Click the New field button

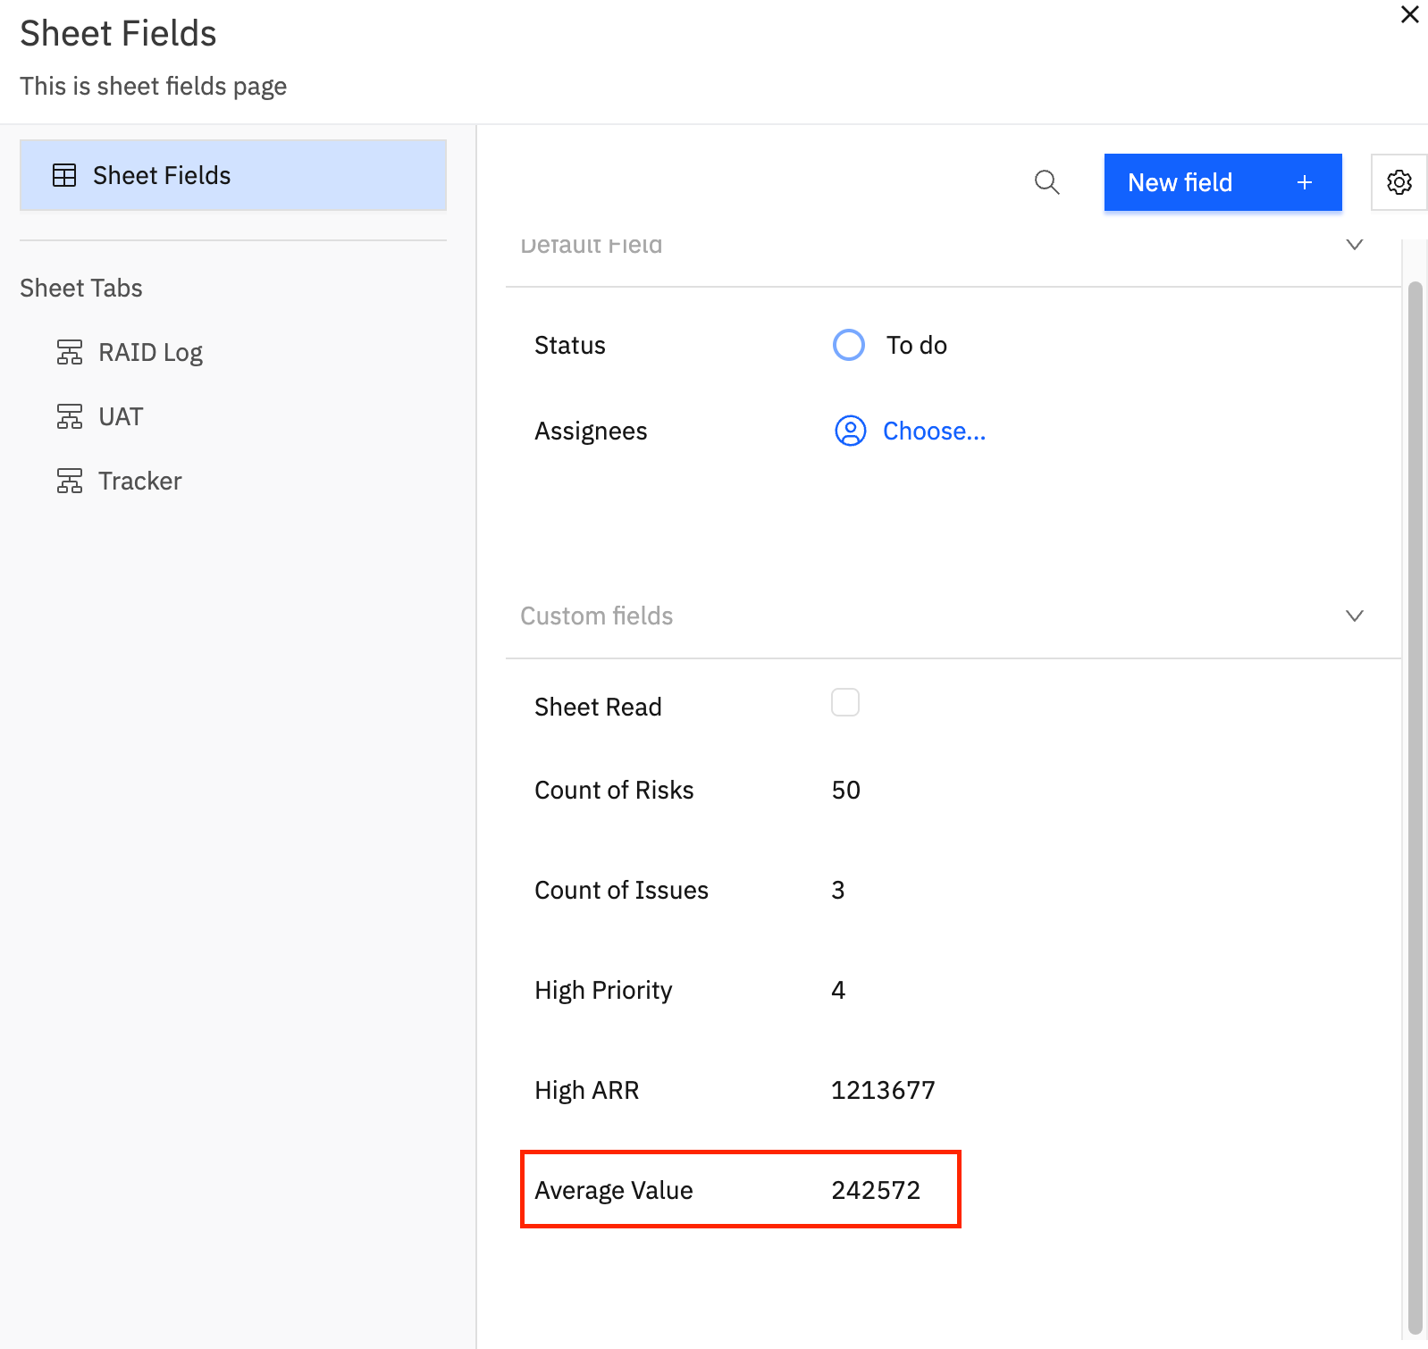click(1180, 182)
